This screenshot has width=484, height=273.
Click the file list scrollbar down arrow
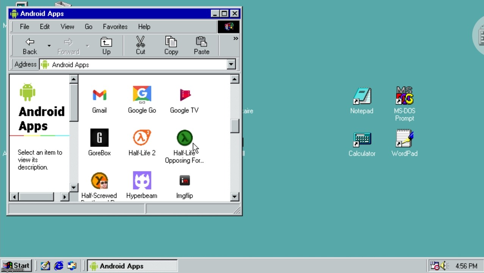(x=235, y=196)
